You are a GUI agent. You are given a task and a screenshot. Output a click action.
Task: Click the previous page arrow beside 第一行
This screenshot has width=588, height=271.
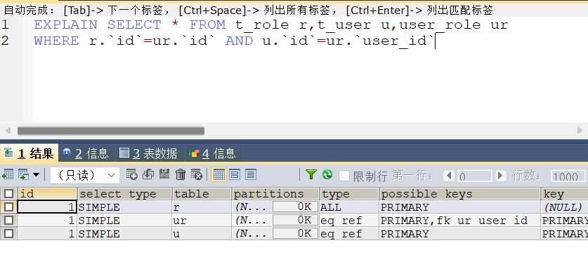(x=449, y=176)
